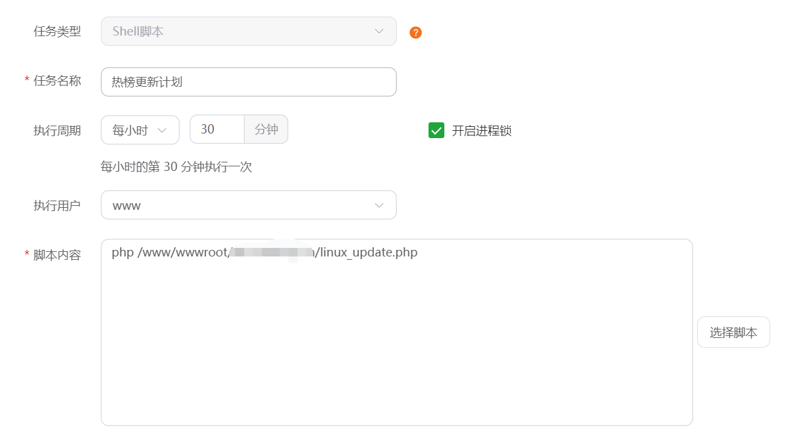Image resolution: width=786 pixels, height=434 pixels.
Task: Toggle the 开启进程锁 checkbox
Action: (x=436, y=130)
